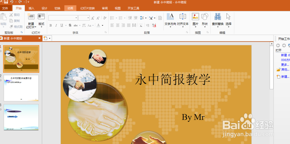Click the increase font size icon
The width and height of the screenshot is (290, 144).
93,18
